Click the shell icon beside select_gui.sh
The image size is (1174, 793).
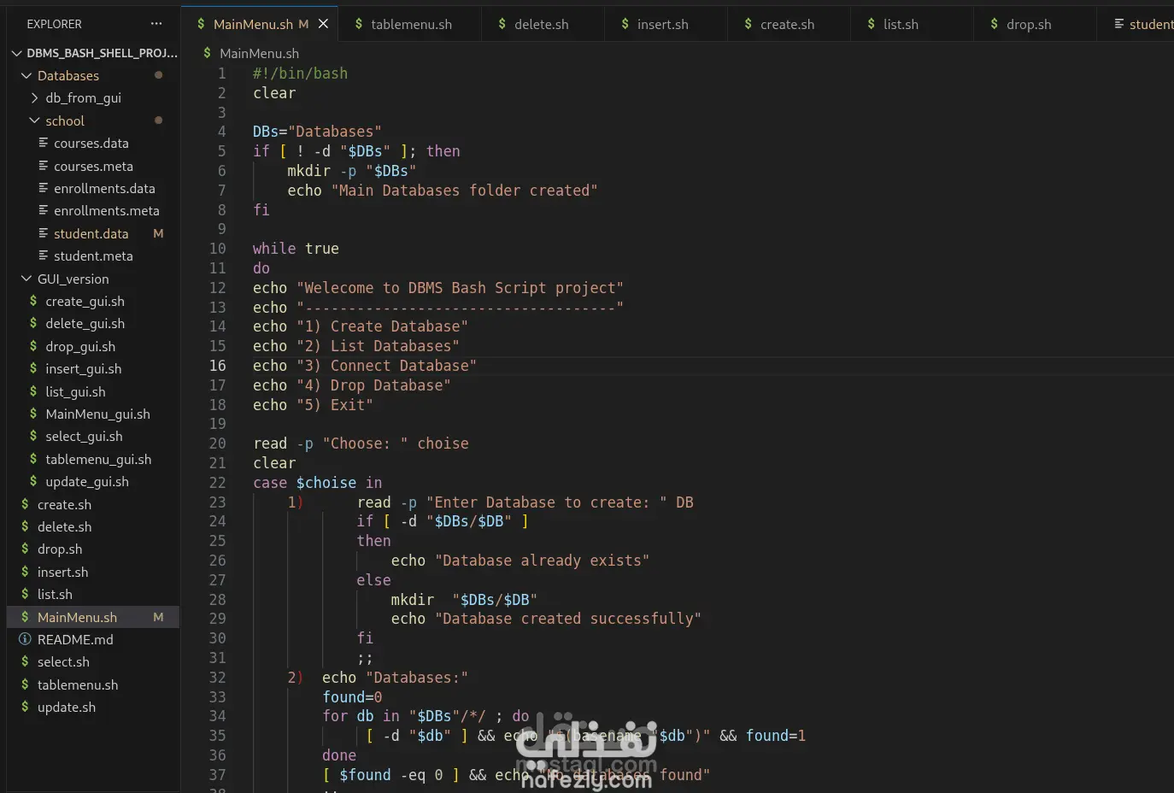pos(33,436)
